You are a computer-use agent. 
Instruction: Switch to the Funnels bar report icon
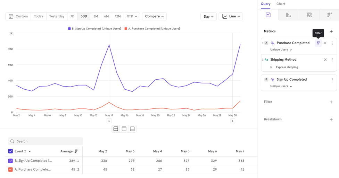coord(288,15)
